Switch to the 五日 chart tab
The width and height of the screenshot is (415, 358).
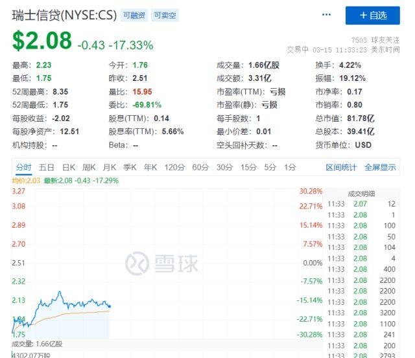point(47,167)
